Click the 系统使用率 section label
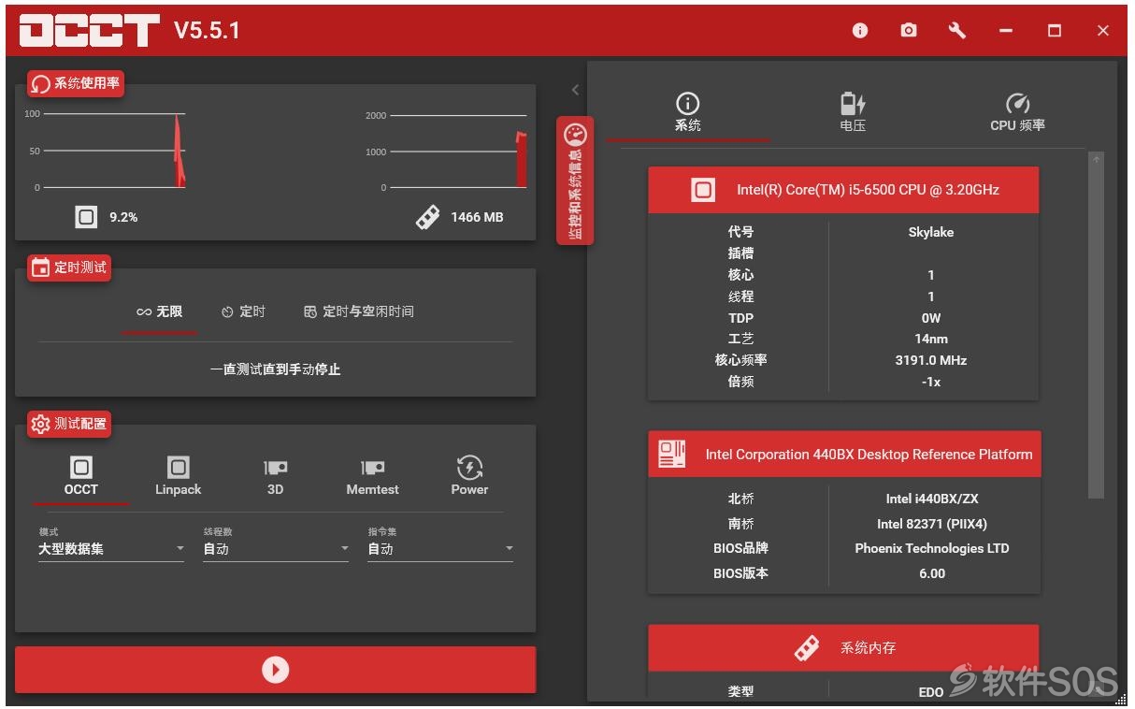This screenshot has width=1135, height=709. pos(75,84)
